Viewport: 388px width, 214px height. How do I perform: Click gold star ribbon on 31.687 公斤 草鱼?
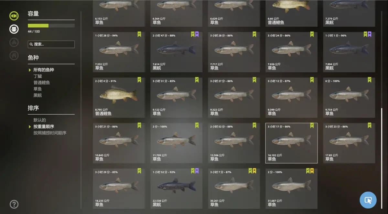coord(312,171)
